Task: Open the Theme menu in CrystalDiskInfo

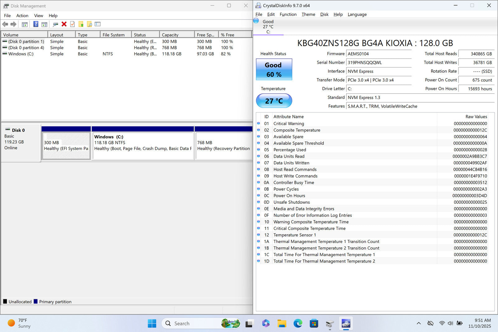Action: pyautogui.click(x=308, y=14)
